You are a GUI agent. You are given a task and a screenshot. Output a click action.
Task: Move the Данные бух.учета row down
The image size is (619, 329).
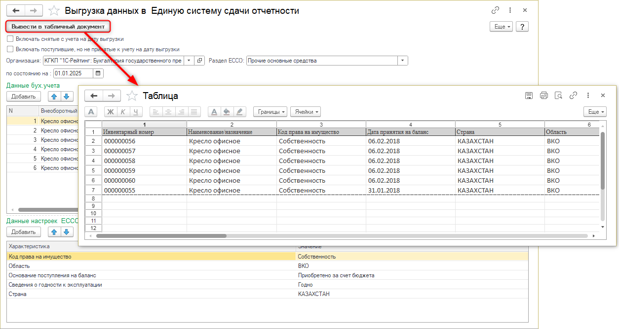pyautogui.click(x=67, y=97)
